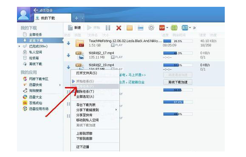Screen dimensions: 246x157
Task: Open the 马上开通>> link
Action: pos(137,75)
